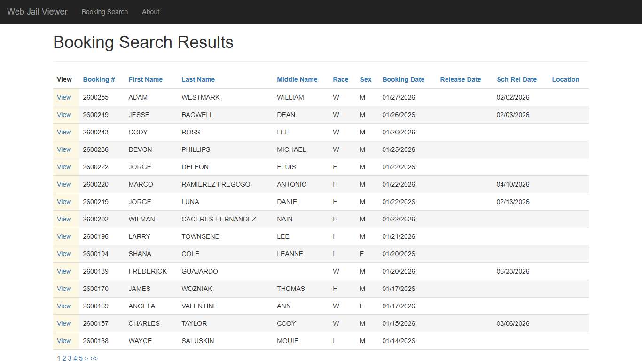Image resolution: width=642 pixels, height=361 pixels.
Task: Sort results by Booking Date
Action: coord(403,79)
